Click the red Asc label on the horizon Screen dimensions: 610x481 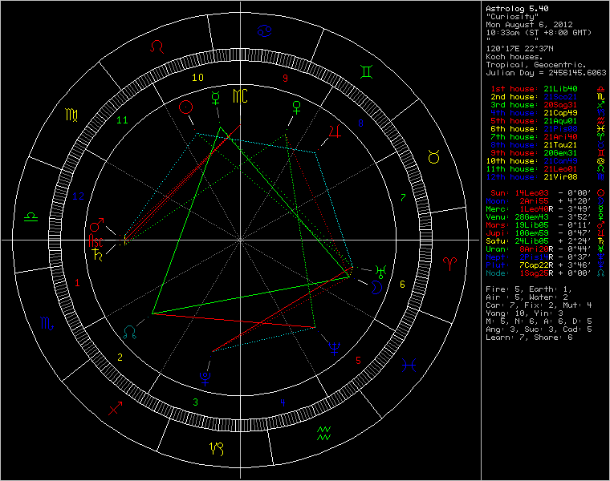pos(97,240)
